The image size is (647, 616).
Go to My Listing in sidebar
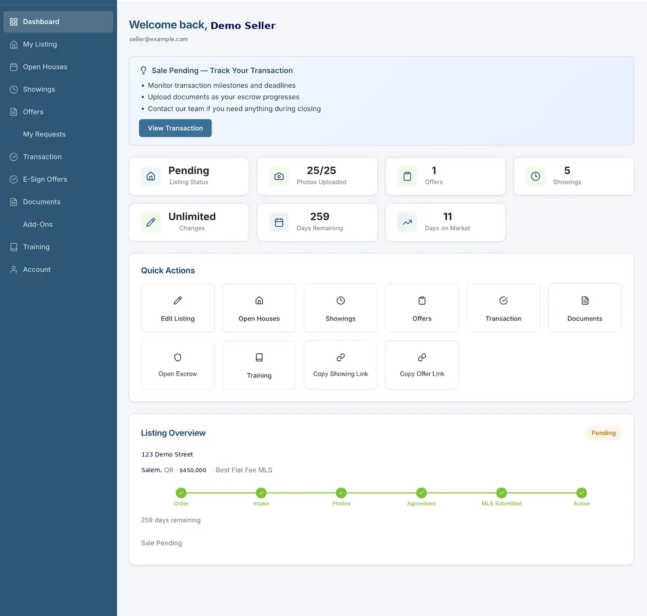(x=58, y=44)
